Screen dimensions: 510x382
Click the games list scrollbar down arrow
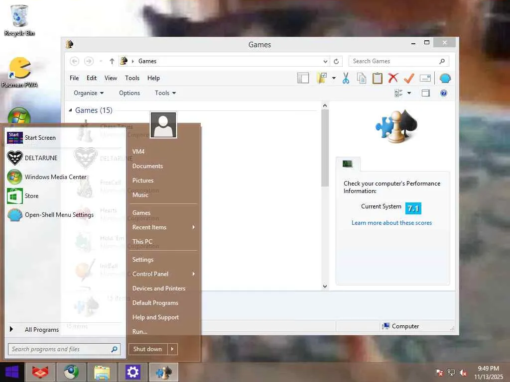tap(325, 286)
